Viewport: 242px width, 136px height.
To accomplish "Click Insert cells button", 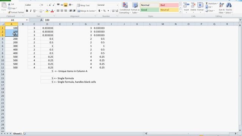I will 186,8.
